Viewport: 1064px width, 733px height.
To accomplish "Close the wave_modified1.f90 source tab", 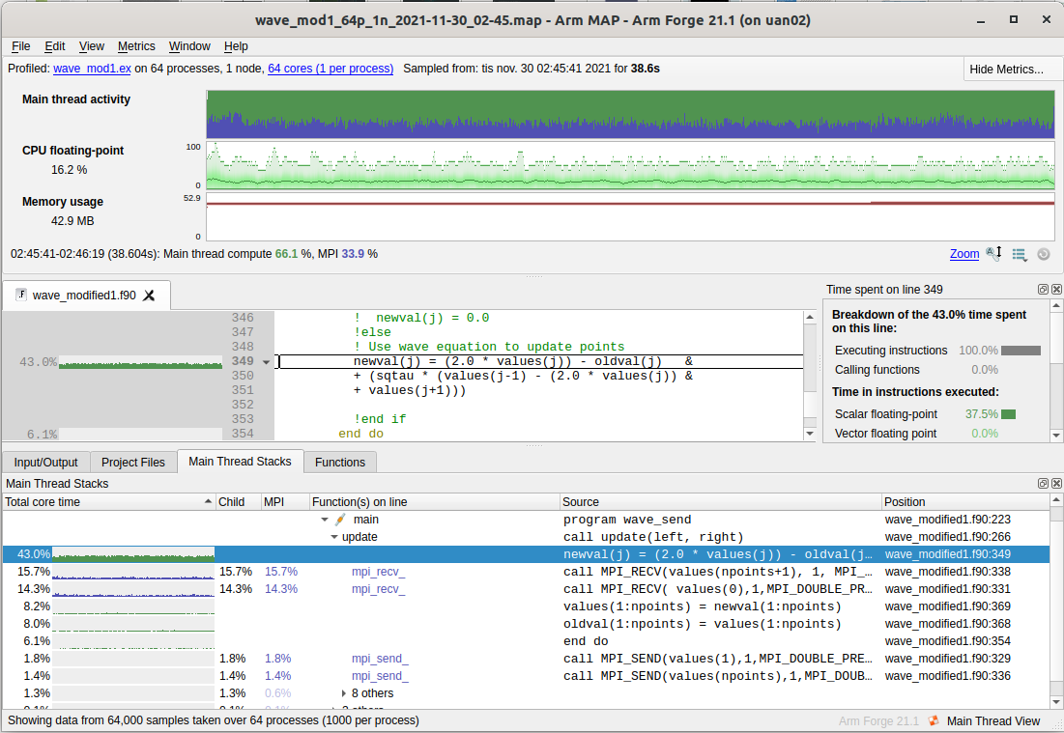I will click(x=149, y=296).
